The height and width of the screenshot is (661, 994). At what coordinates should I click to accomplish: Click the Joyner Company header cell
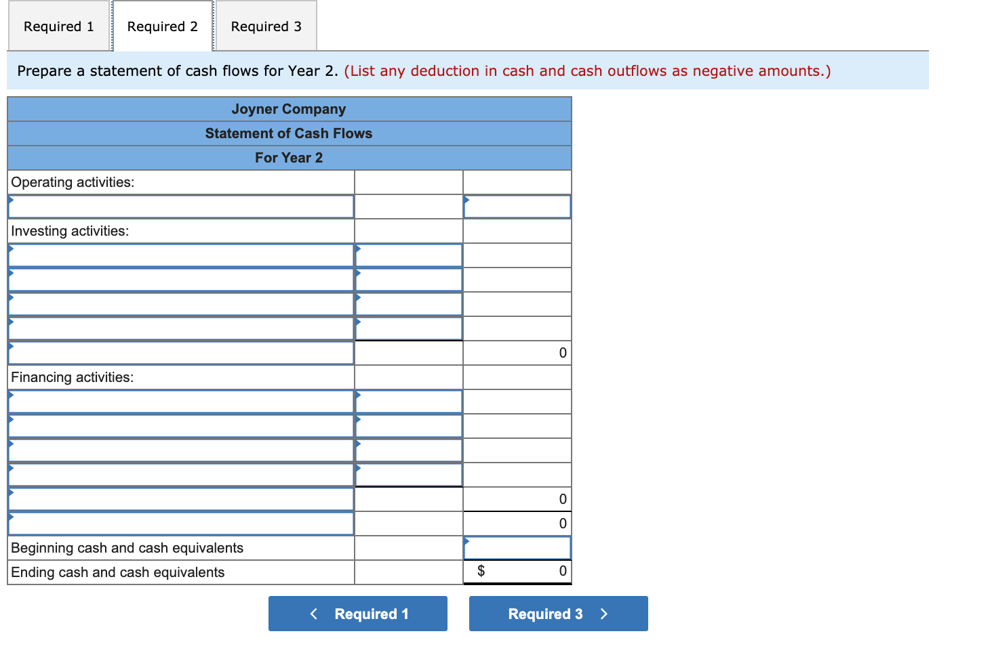click(289, 109)
